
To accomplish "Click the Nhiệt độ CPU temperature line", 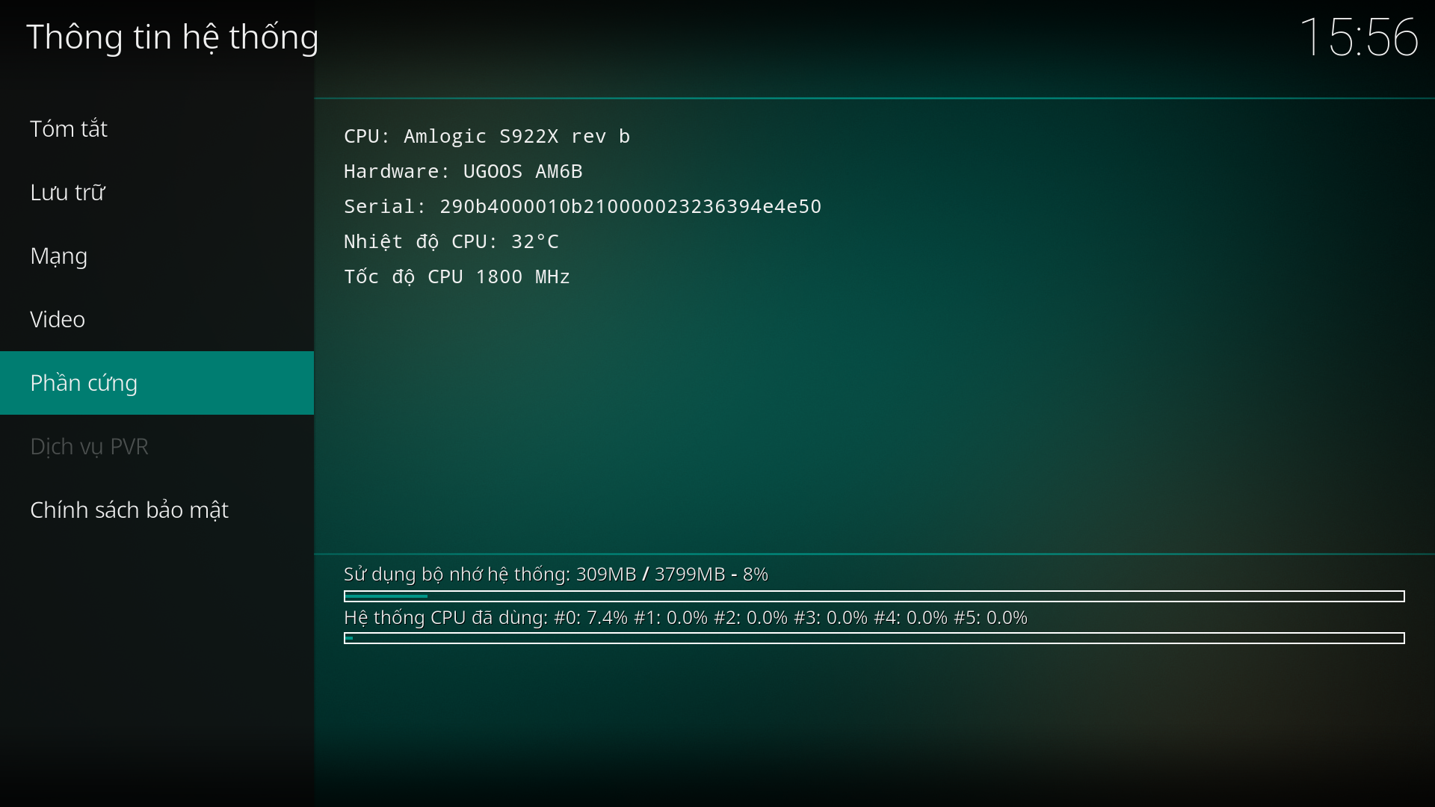I will click(x=451, y=242).
